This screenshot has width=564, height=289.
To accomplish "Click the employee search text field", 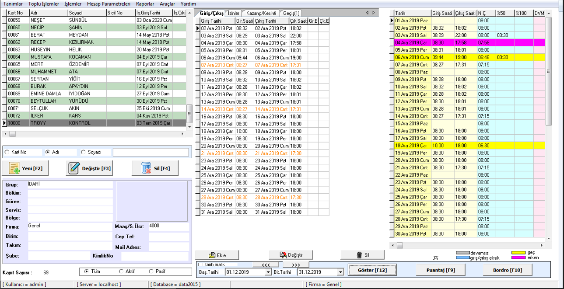I will (x=151, y=152).
